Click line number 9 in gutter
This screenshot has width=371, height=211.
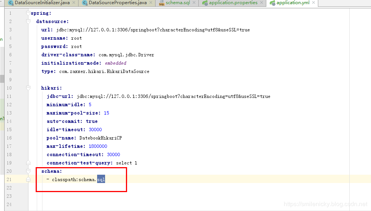tap(10, 80)
